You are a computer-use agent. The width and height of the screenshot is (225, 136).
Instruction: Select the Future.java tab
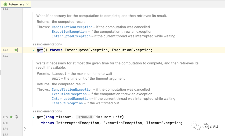coord(16,4)
